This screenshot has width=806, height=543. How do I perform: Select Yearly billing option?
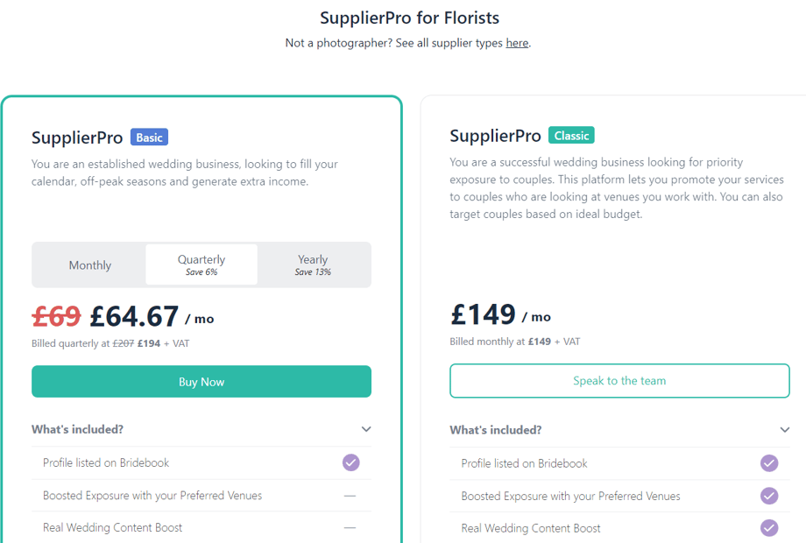pos(313,264)
